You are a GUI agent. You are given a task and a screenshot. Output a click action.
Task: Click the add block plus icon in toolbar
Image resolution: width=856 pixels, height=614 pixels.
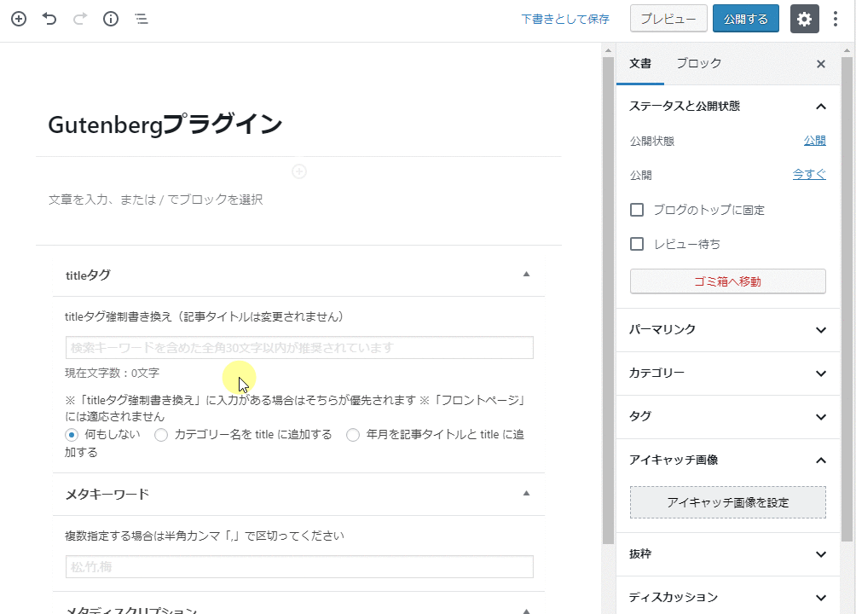(x=19, y=19)
